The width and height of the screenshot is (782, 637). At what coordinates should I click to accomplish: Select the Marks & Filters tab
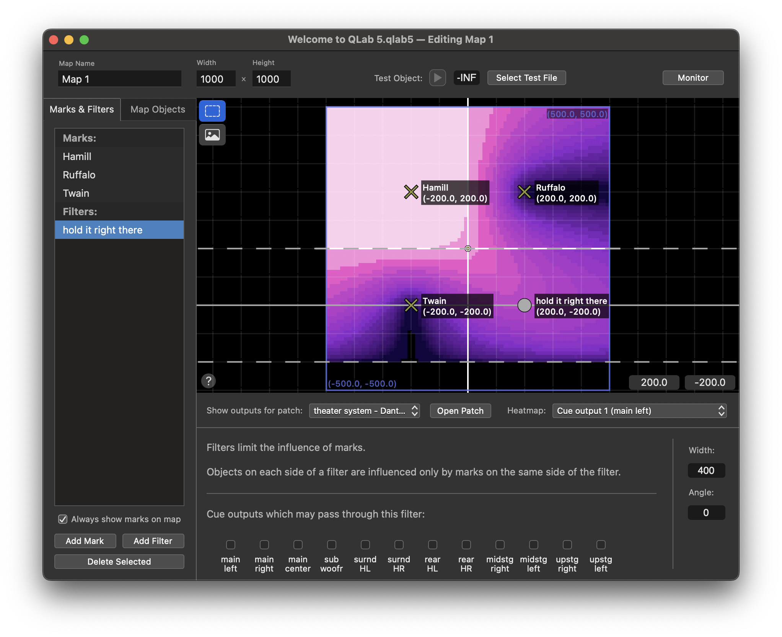(x=82, y=109)
